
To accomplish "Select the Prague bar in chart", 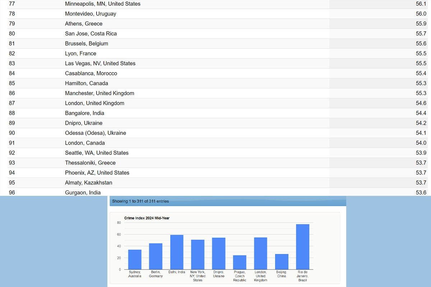I will [240, 262].
